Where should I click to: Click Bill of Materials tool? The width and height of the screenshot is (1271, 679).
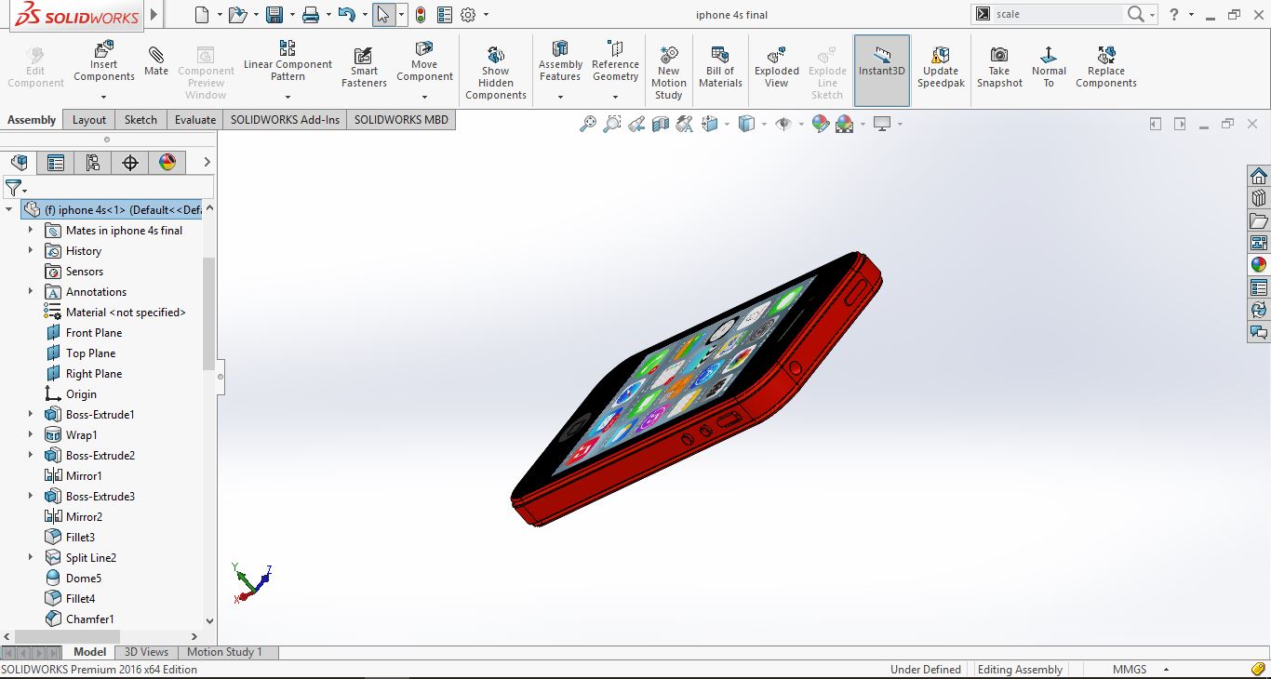pyautogui.click(x=720, y=68)
